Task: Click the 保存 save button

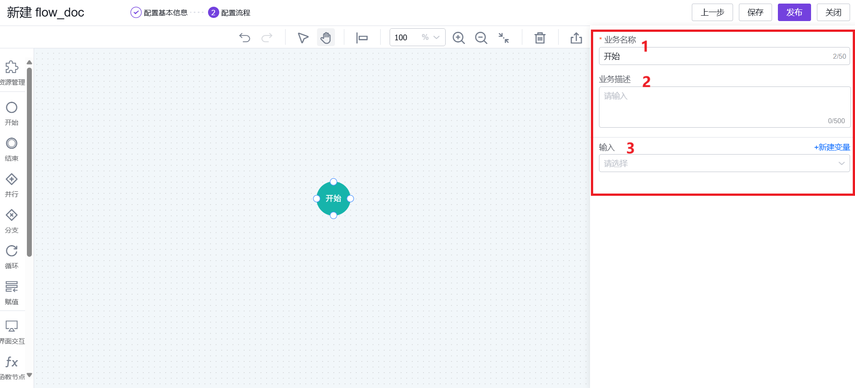Action: pos(755,13)
